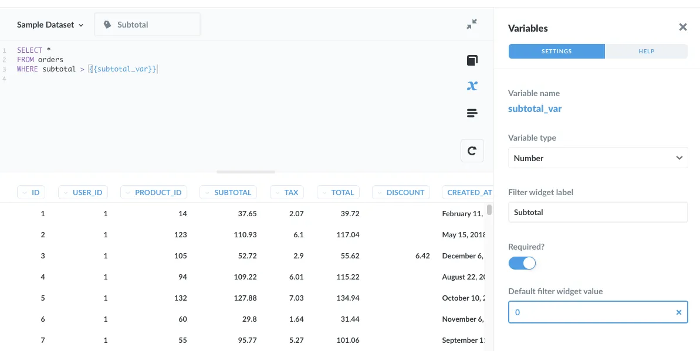Viewport: 700px width, 351px height.
Task: Click the variables (x) icon beside the editor
Action: [472, 86]
